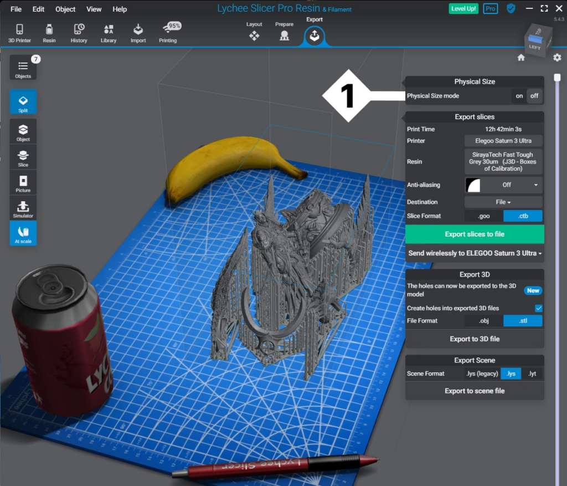Screen dimensions: 567x486
Task: Open the Destination File dropdown
Action: (x=503, y=202)
